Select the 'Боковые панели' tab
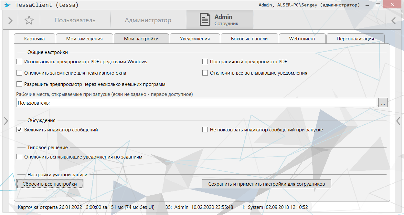Screen dimensions: 404x215 pos(249,39)
